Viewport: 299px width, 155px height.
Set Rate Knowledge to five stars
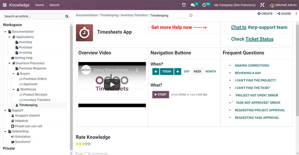pyautogui.click(x=89, y=144)
